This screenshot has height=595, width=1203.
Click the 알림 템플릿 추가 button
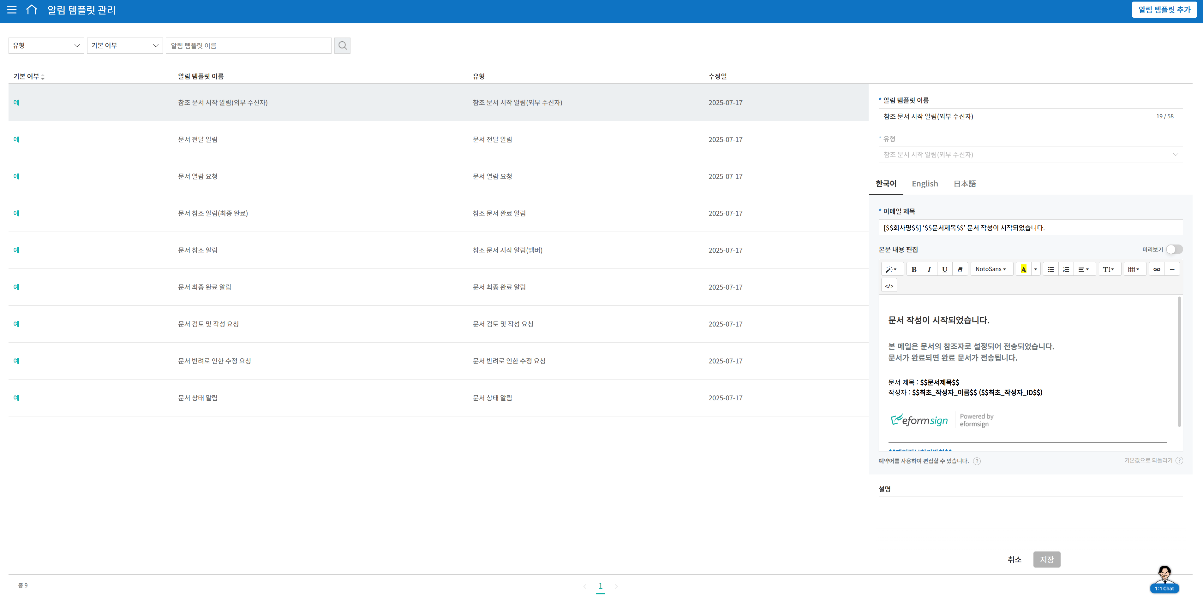(1164, 10)
